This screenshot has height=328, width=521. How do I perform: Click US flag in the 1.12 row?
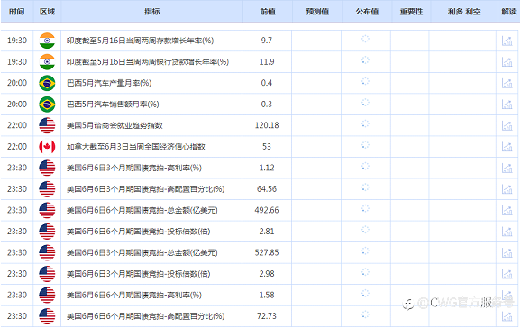47,168
